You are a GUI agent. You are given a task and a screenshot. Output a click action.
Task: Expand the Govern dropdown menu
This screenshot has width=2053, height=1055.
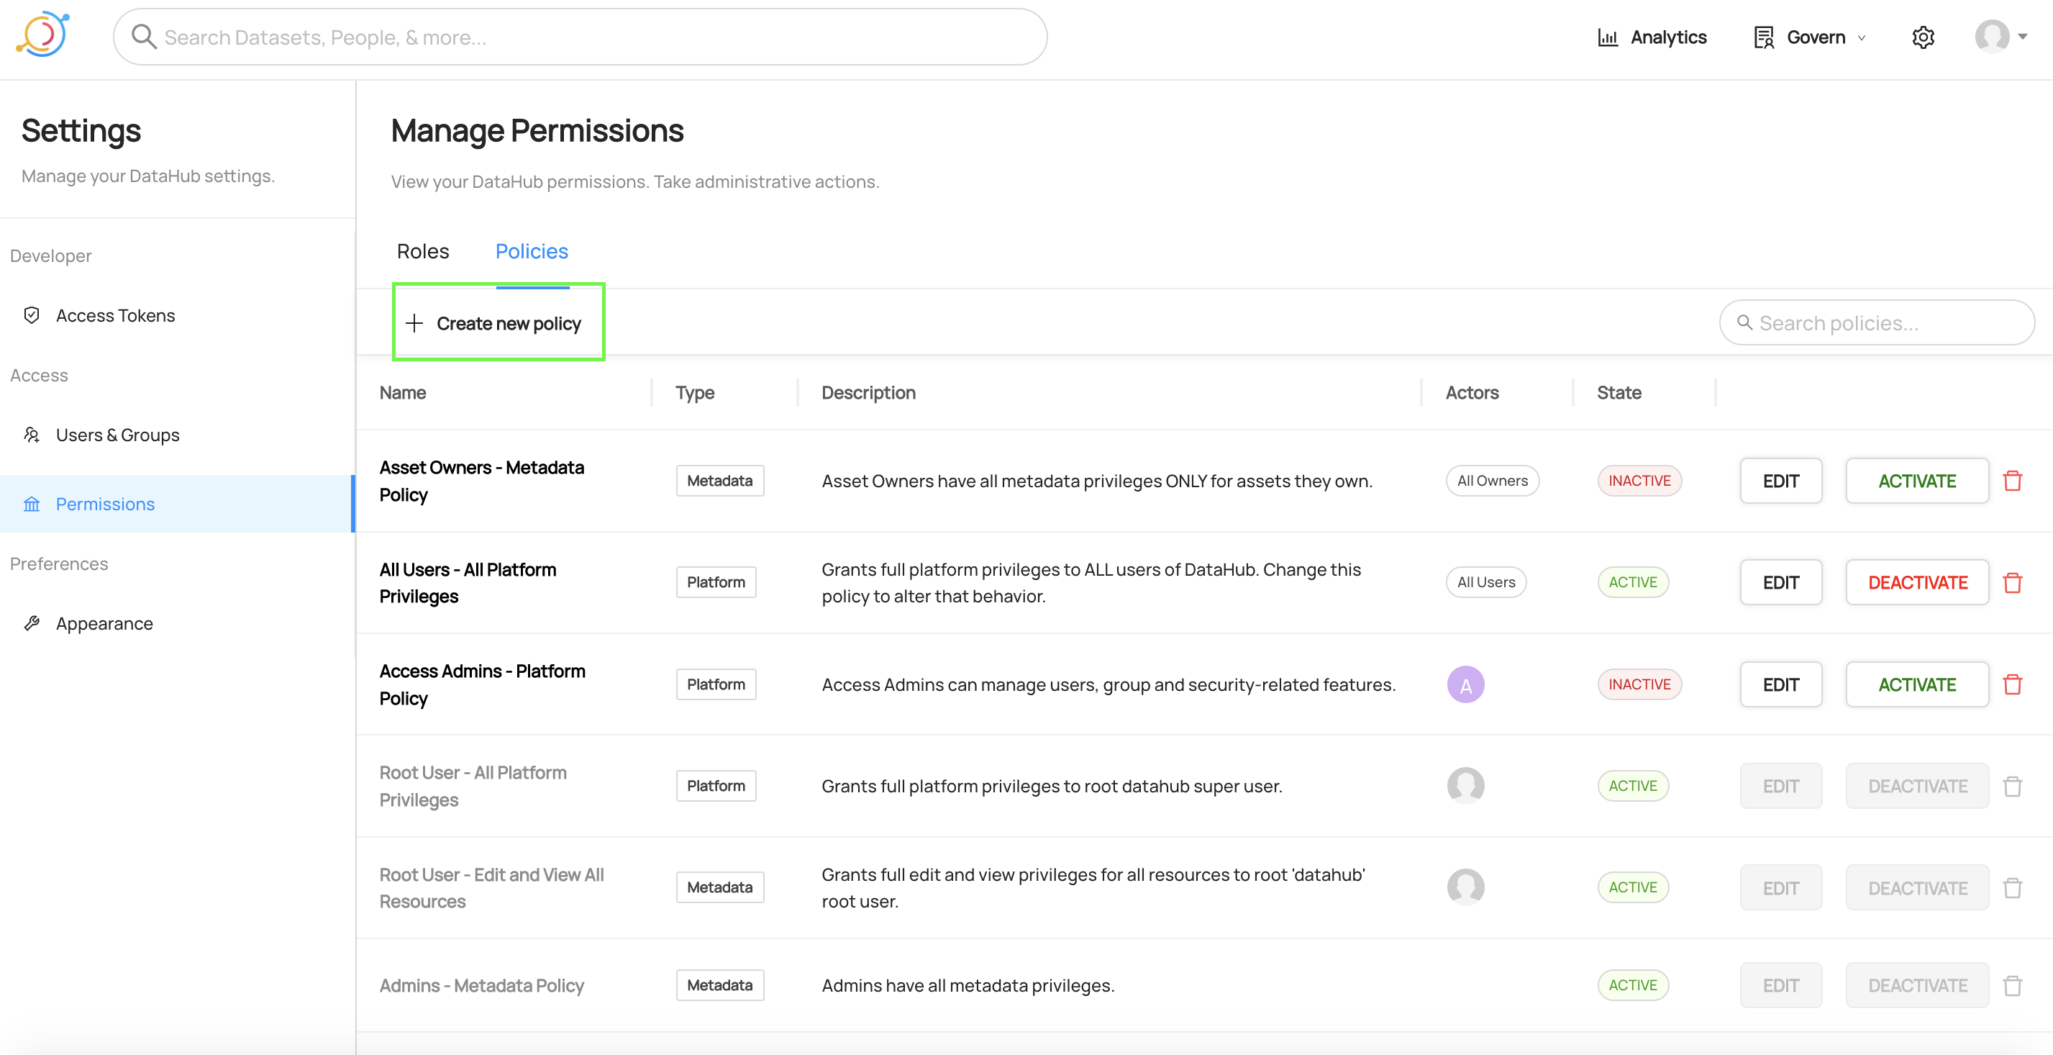point(1815,37)
